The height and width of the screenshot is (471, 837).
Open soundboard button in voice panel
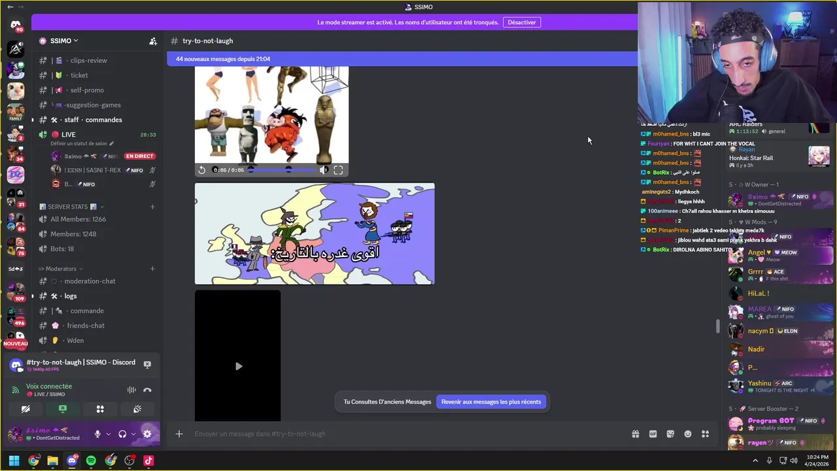coord(137,409)
